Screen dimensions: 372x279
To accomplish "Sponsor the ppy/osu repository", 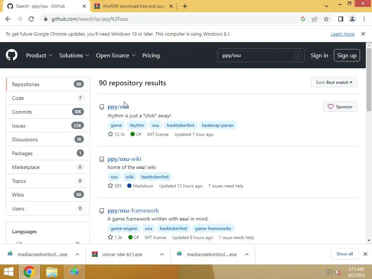I will click(340, 106).
